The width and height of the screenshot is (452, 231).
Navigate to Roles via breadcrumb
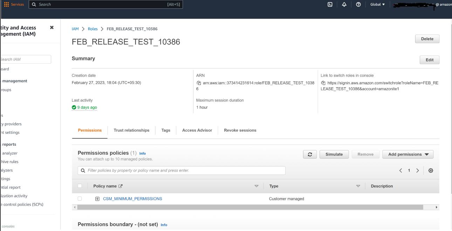tap(93, 29)
